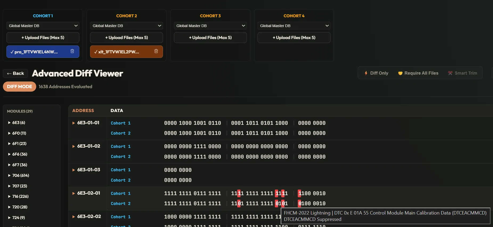
Task: Expand module 707 (23)
Action: point(18,186)
